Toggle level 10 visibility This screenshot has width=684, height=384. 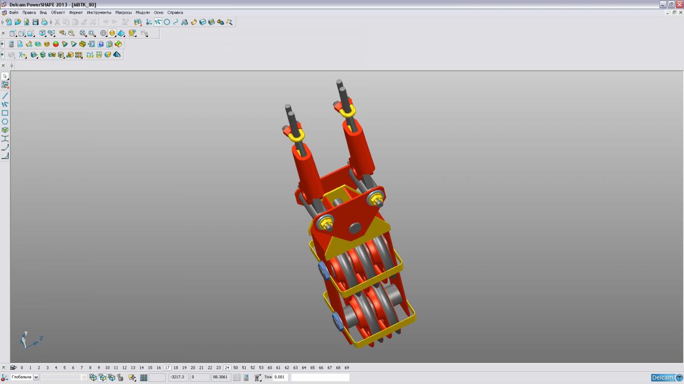click(x=107, y=368)
